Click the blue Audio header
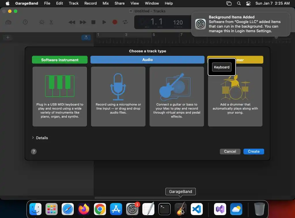 click(147, 60)
